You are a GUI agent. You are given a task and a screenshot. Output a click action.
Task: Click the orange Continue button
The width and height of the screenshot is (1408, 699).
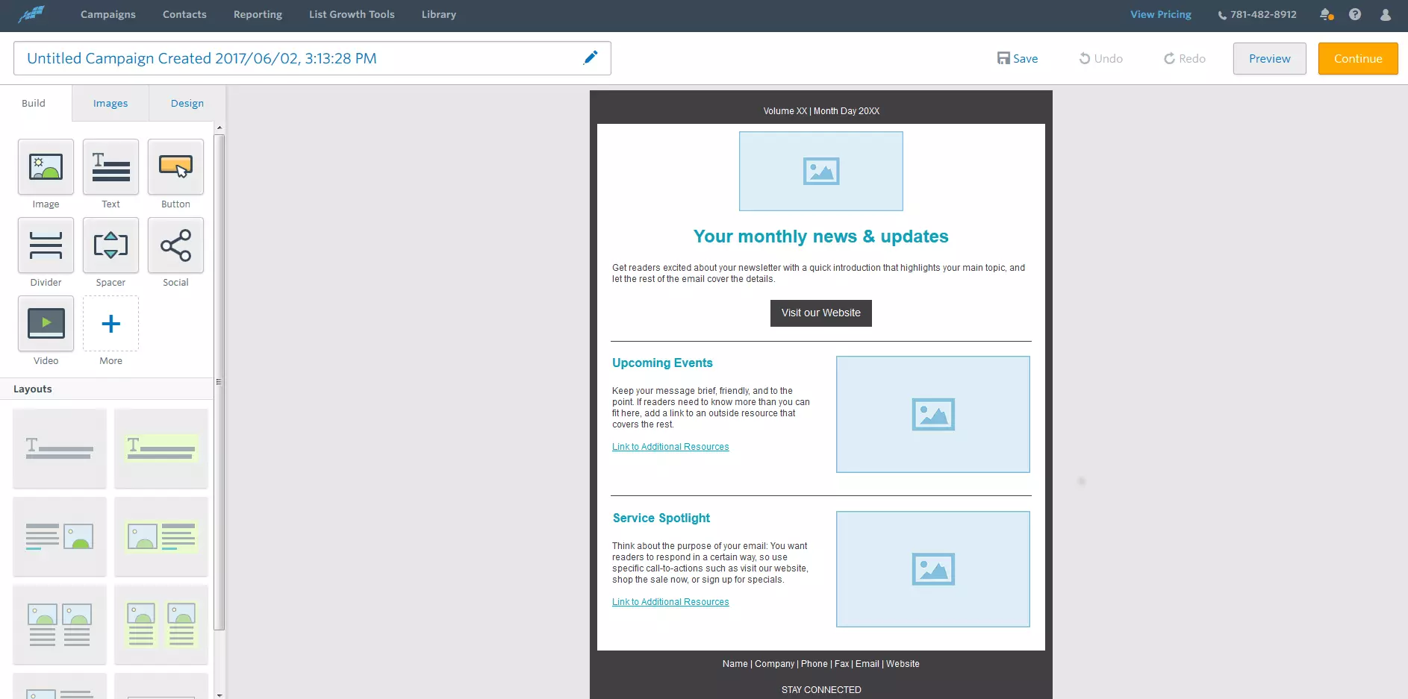click(1358, 58)
